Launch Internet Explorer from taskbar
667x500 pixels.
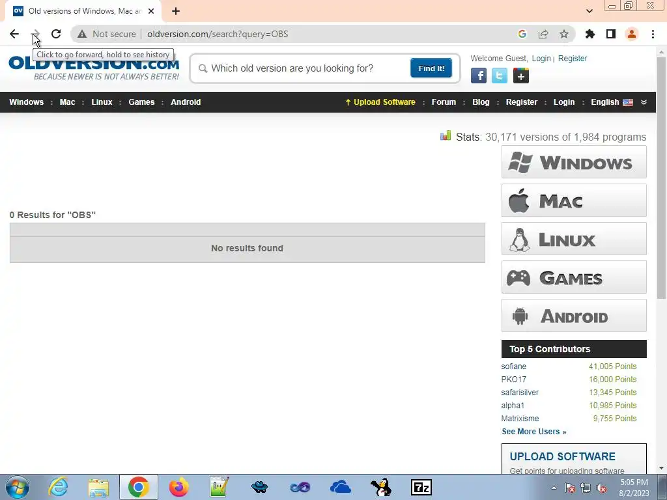pos(58,487)
